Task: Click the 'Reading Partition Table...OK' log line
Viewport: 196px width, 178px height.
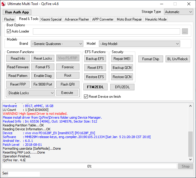Action: pos(23,125)
